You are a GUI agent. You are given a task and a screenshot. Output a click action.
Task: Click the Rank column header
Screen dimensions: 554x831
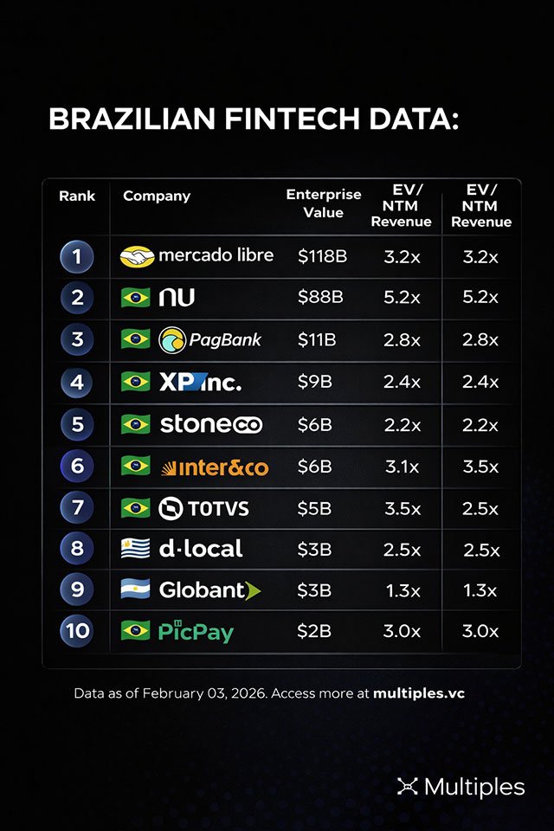coord(77,196)
